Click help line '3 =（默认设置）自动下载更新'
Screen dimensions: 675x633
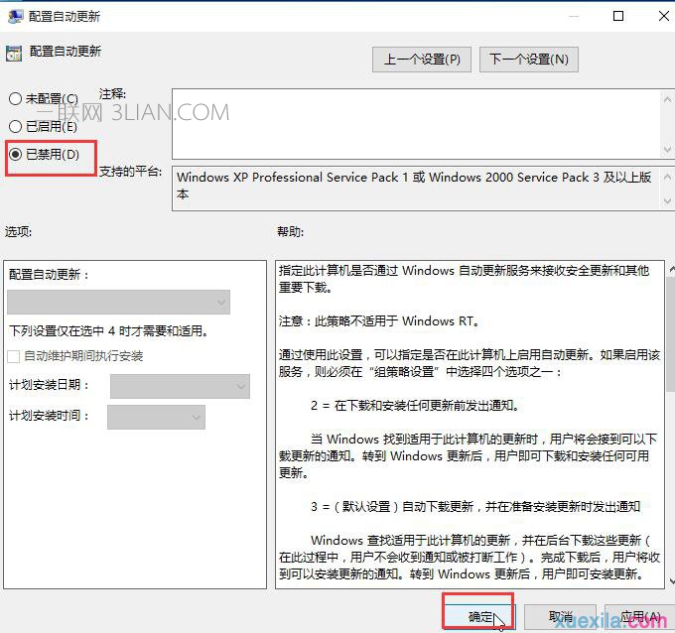(x=392, y=506)
